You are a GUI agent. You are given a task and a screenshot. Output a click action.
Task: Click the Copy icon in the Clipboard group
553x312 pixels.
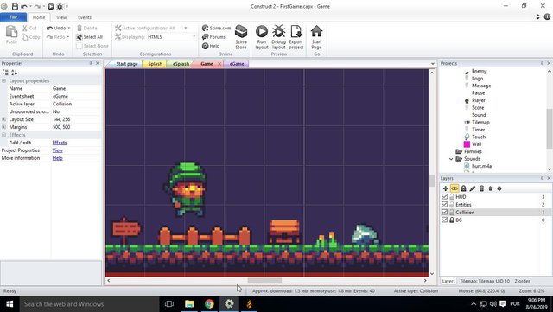click(x=25, y=36)
